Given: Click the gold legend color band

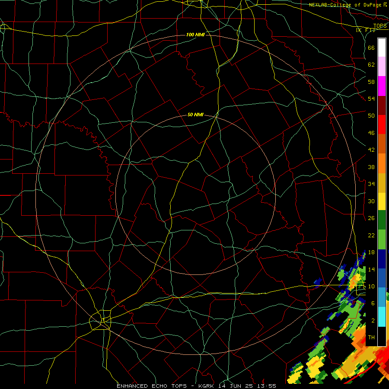Looking at the screenshot, I should tap(382, 183).
